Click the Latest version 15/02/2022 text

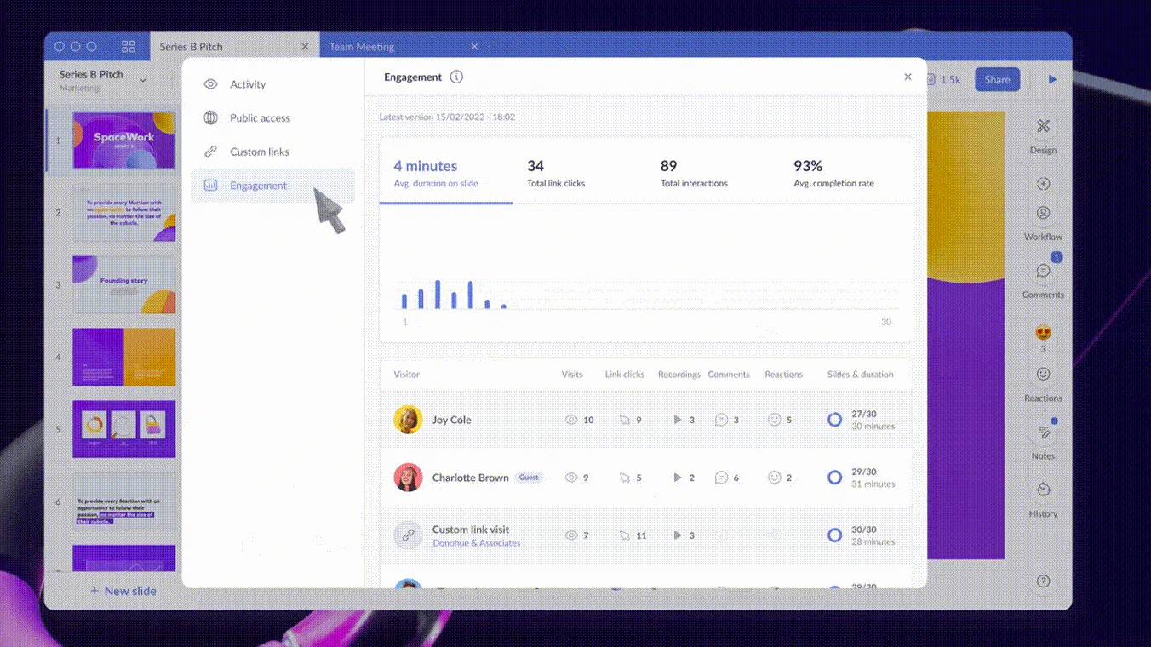(x=447, y=117)
